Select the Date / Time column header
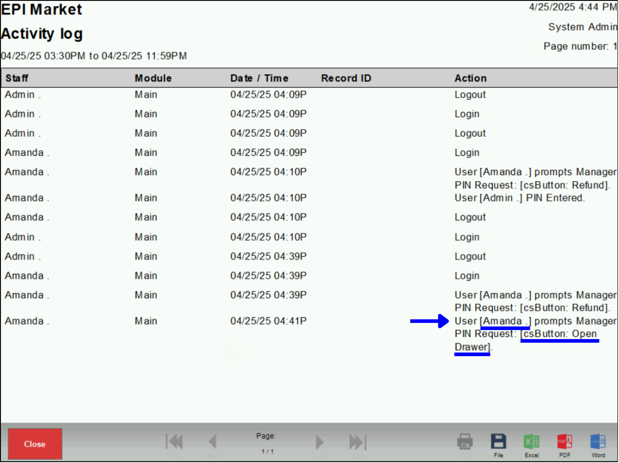The height and width of the screenshot is (463, 619). (x=259, y=78)
